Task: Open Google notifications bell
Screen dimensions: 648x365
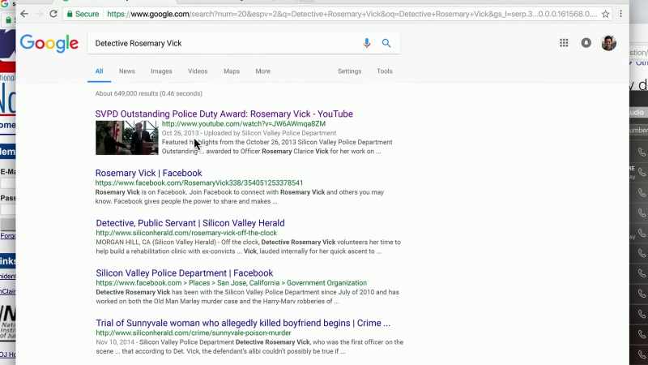Action: [x=586, y=43]
